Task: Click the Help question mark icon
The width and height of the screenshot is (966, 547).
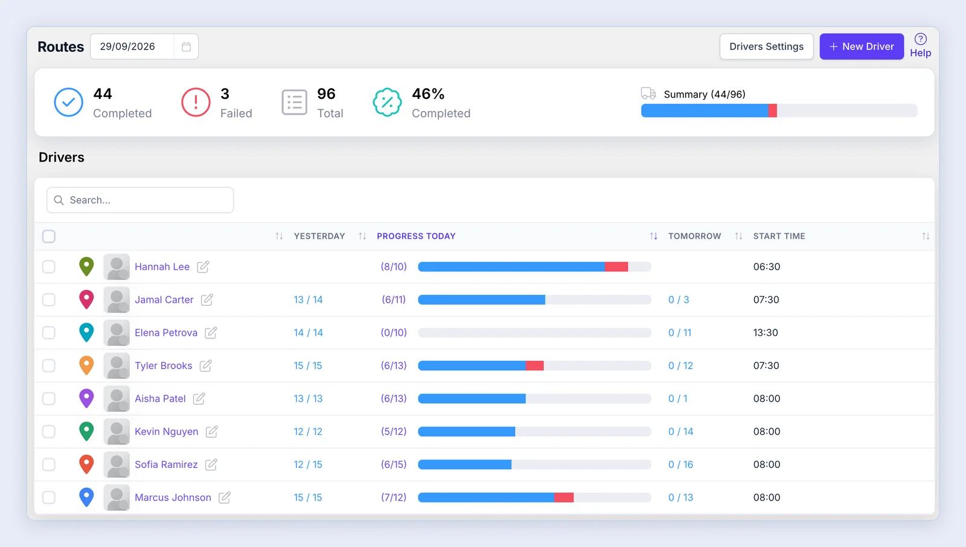Action: [x=920, y=39]
